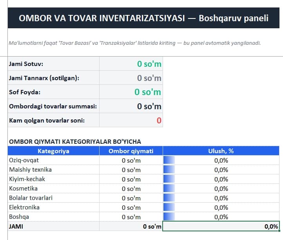Click the Maishiy texnika Ombor qiymati value
The image size is (283, 240).
[x=131, y=170]
